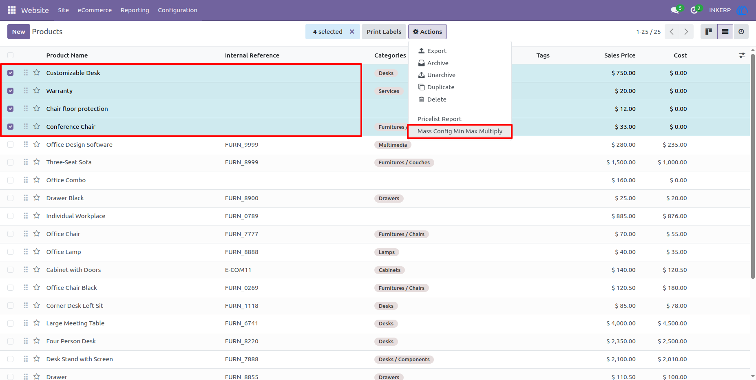756x380 pixels.
Task: Switch to List view
Action: click(725, 32)
